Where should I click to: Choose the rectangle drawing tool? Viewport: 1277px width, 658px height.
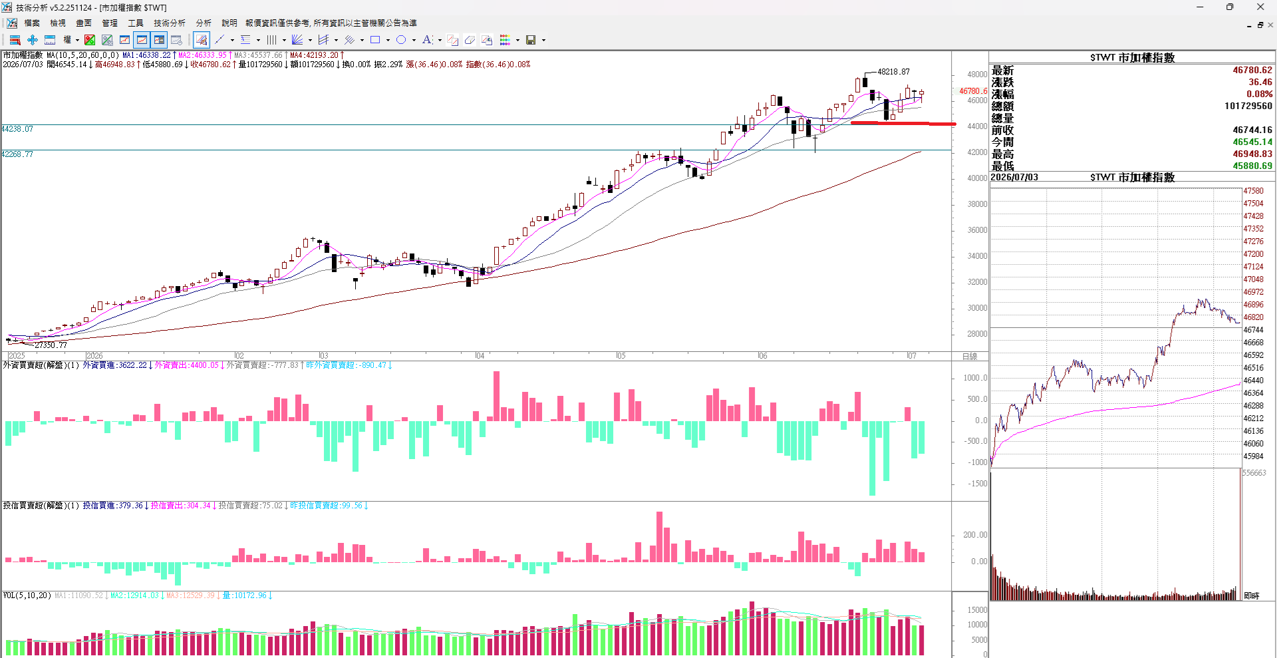(375, 40)
